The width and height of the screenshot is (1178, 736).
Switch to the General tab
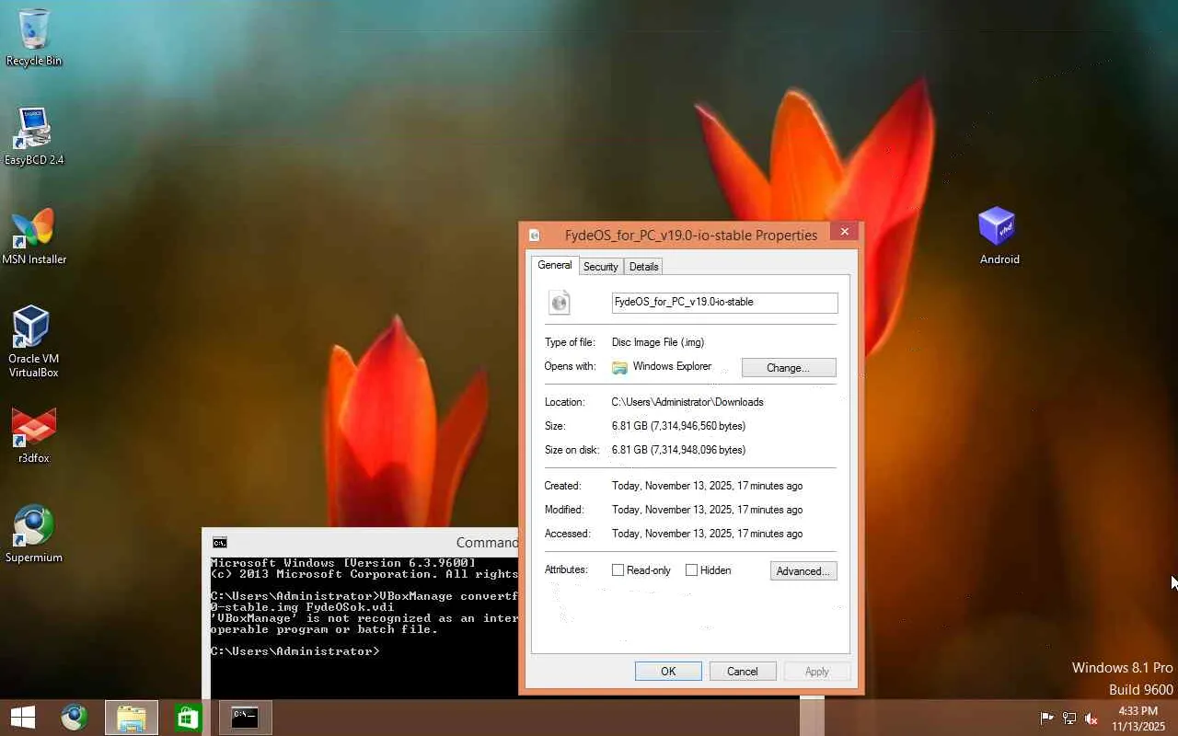pos(555,265)
